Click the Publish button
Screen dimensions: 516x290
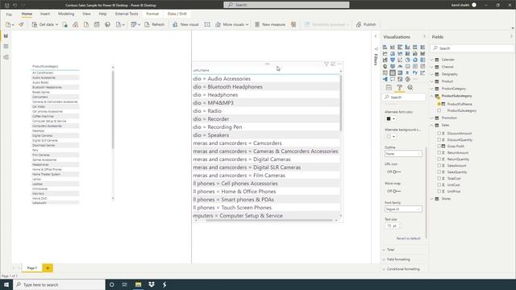tap(365, 24)
